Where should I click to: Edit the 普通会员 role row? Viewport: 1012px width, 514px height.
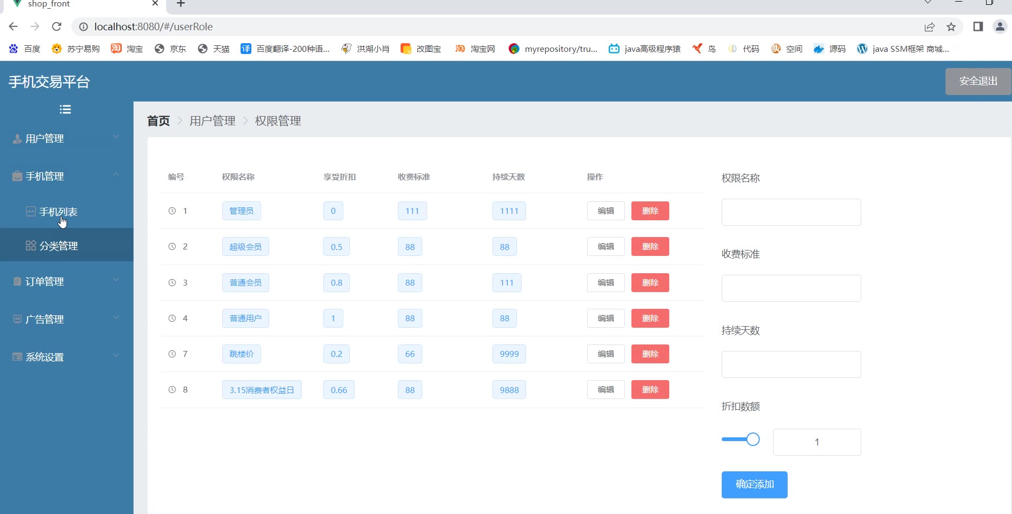coord(606,282)
